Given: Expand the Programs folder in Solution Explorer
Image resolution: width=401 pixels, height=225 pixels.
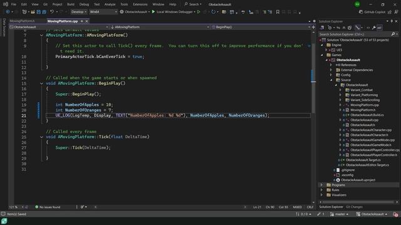Looking at the screenshot, I should click(322, 185).
